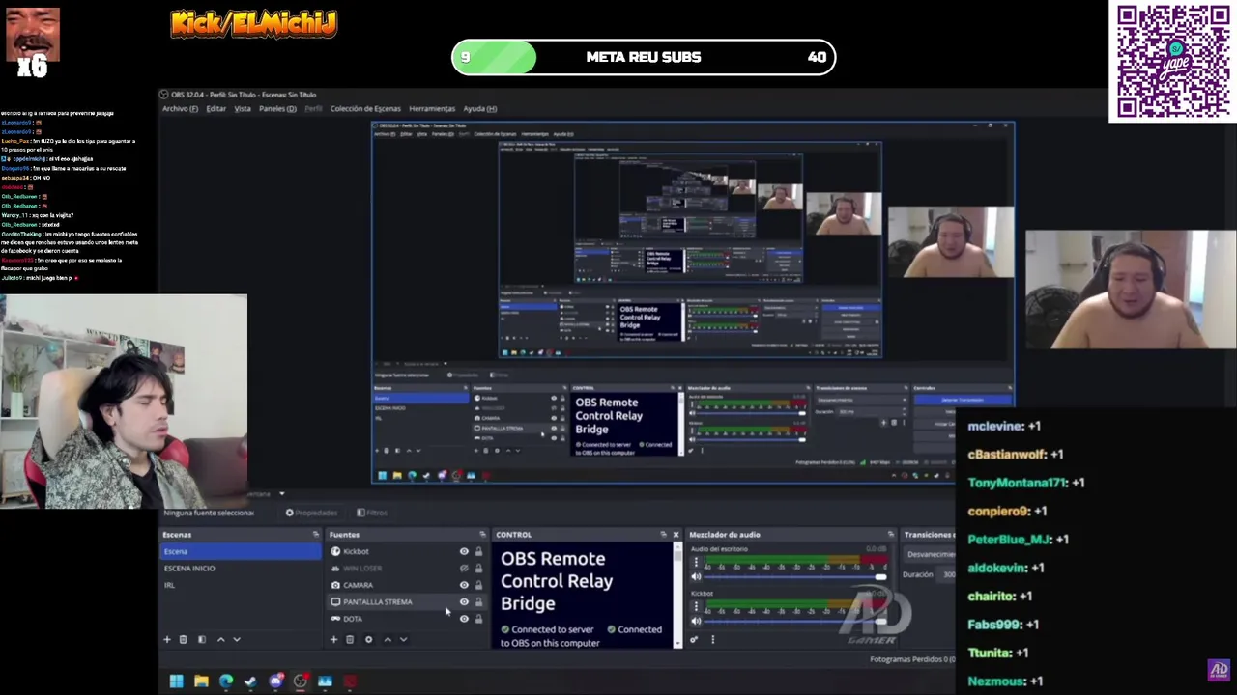Open the Vista menu
The width and height of the screenshot is (1237, 695).
(x=243, y=108)
